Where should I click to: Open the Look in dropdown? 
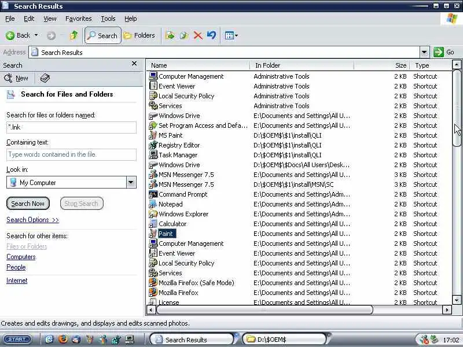131,182
